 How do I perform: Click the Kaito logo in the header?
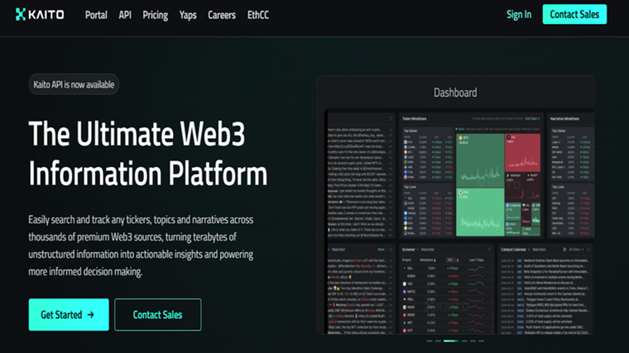(x=40, y=14)
